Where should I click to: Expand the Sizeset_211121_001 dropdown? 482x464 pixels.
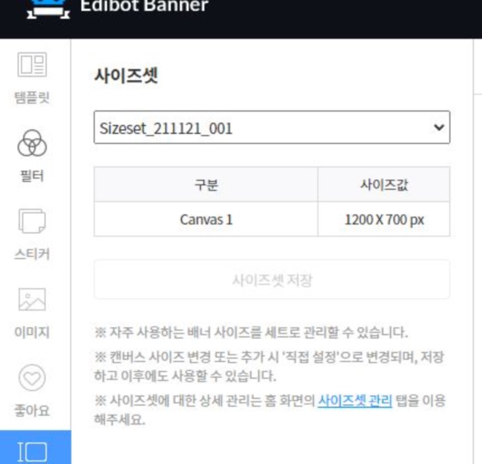pos(272,127)
